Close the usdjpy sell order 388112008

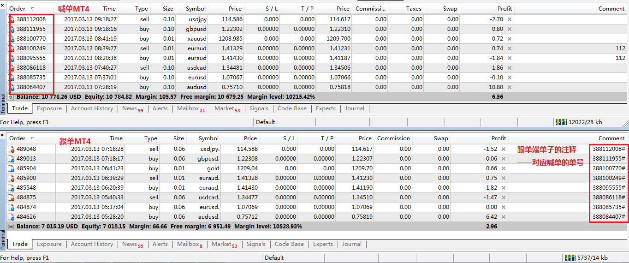510,19
